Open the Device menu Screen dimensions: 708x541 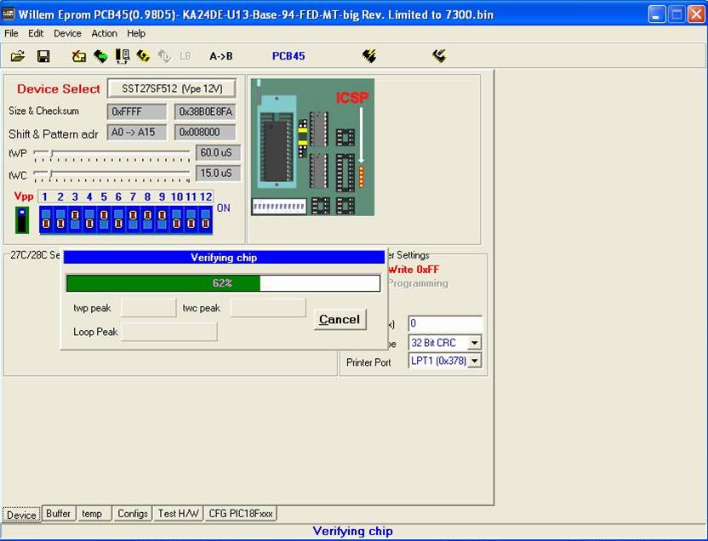(x=67, y=33)
